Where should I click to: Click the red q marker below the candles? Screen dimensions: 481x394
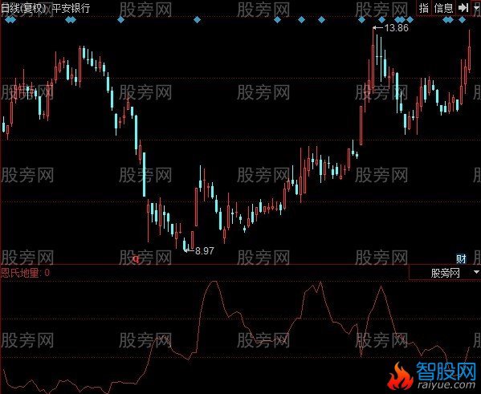click(x=136, y=259)
